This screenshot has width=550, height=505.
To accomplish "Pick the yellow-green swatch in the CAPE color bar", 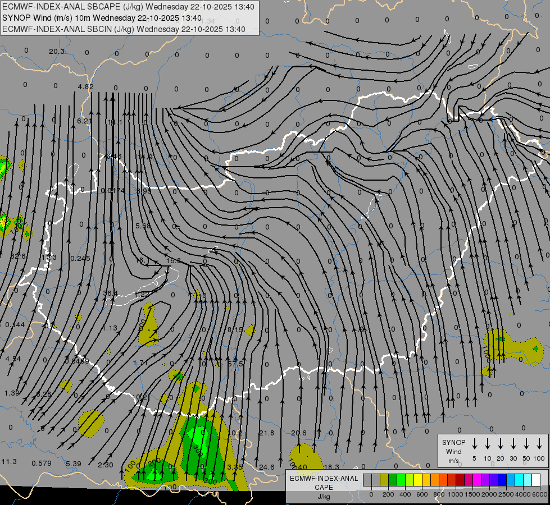I will pos(410,480).
